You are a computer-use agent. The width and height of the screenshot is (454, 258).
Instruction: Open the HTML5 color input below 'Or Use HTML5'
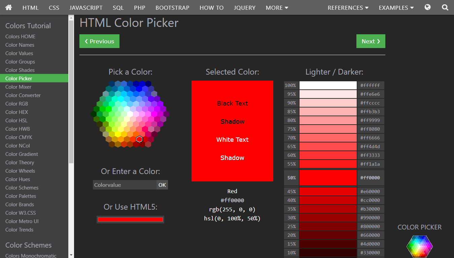[x=130, y=219]
